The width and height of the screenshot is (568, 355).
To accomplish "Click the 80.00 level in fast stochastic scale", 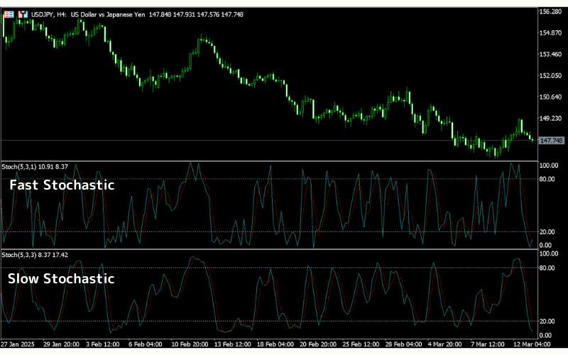I will point(548,180).
